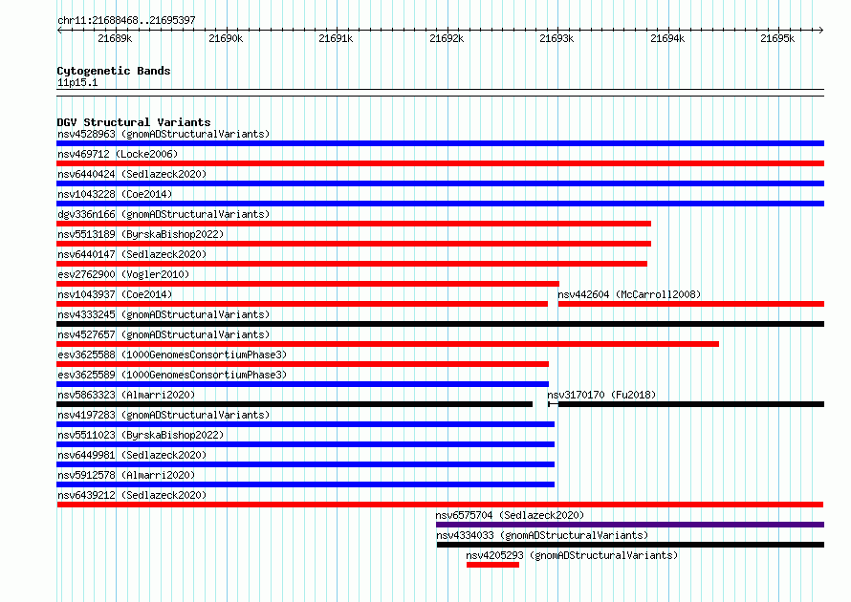The height and width of the screenshot is (602, 851).
Task: Click the nsv6440147 (Sedlazeck2020) label
Action: click(x=132, y=254)
